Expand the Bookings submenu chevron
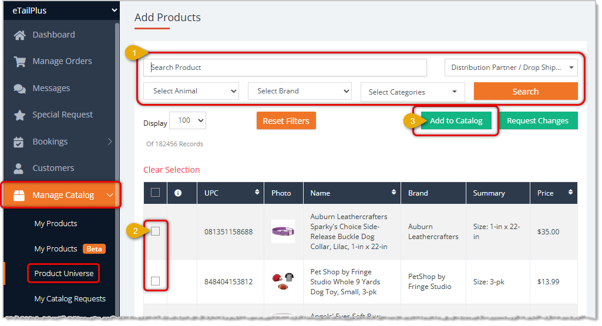Image resolution: width=602 pixels, height=326 pixels. pos(110,142)
